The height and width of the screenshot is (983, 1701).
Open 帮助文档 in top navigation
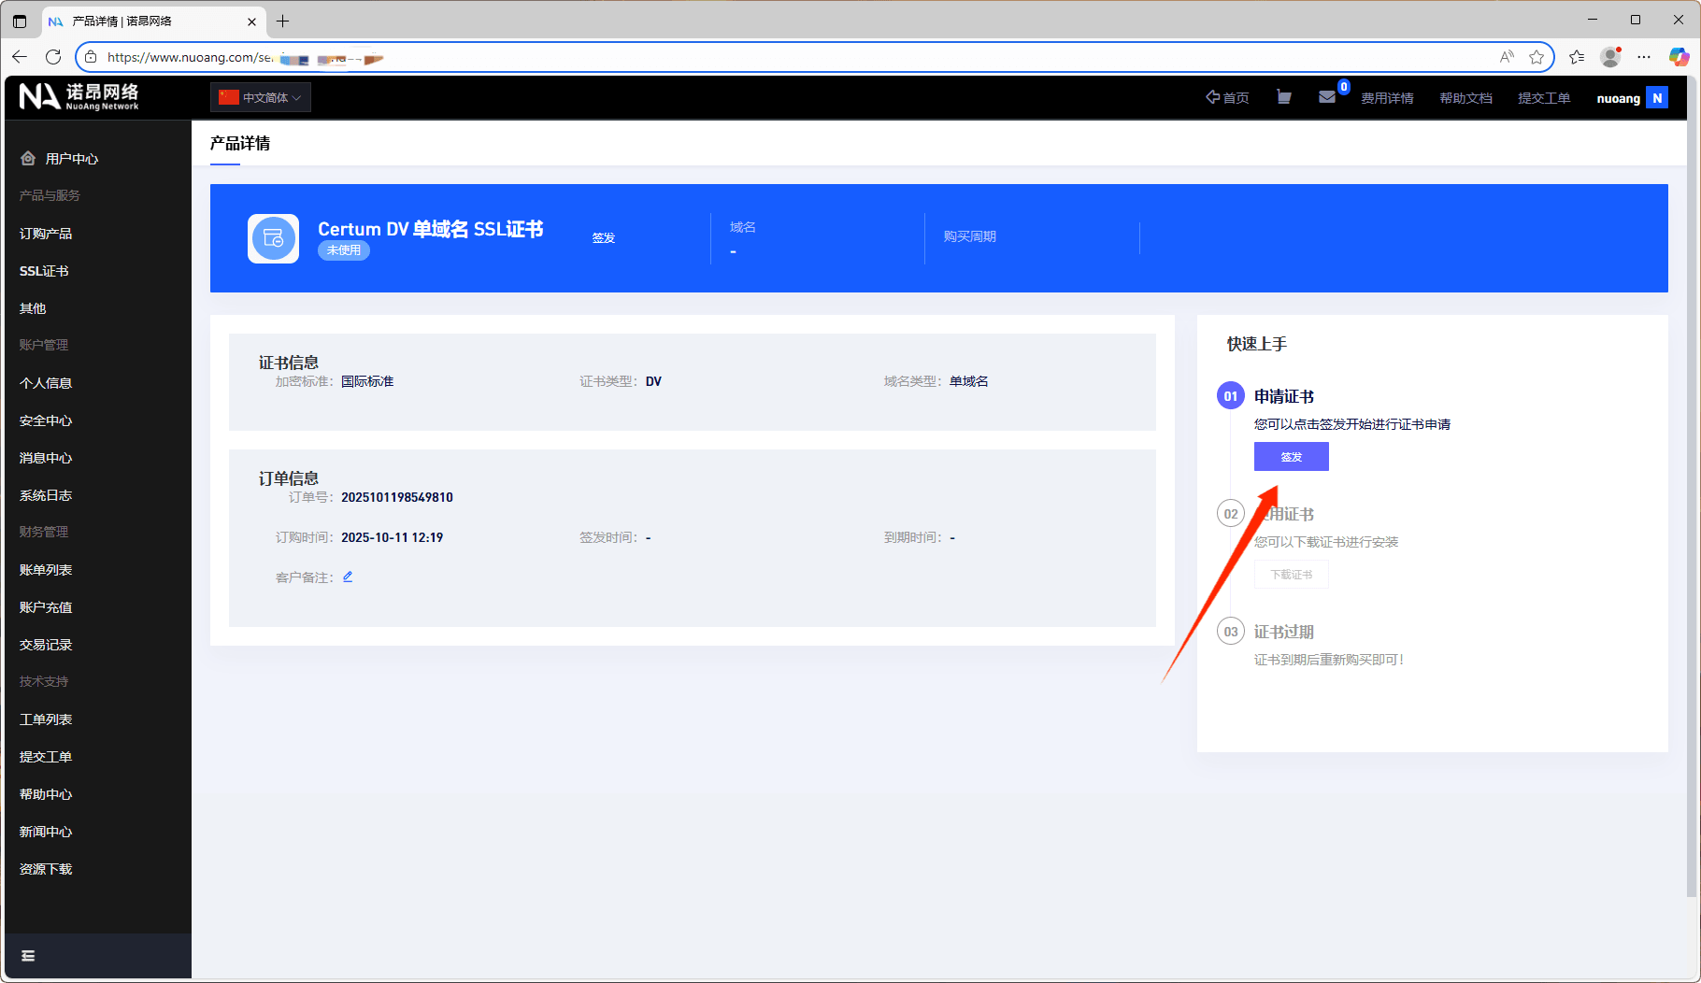pos(1465,98)
